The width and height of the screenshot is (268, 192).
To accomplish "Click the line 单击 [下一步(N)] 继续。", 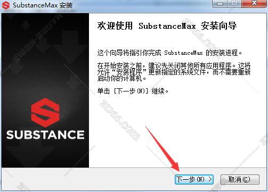I will 133,91.
